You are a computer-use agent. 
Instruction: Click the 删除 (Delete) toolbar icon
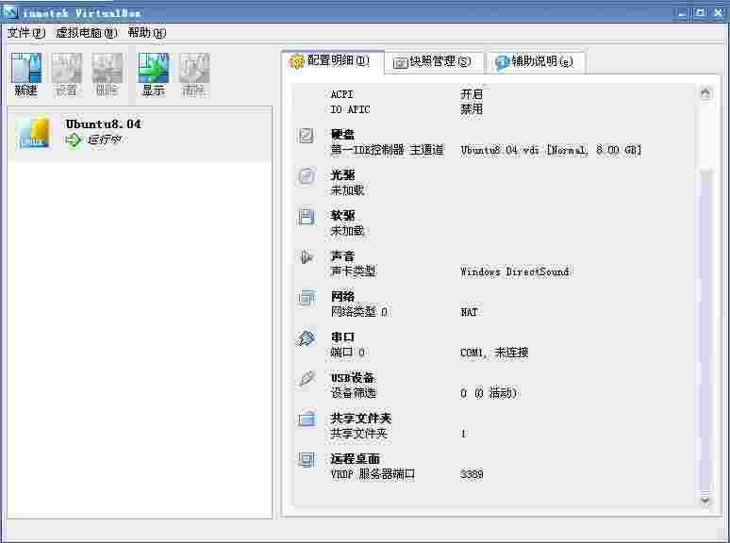click(107, 74)
